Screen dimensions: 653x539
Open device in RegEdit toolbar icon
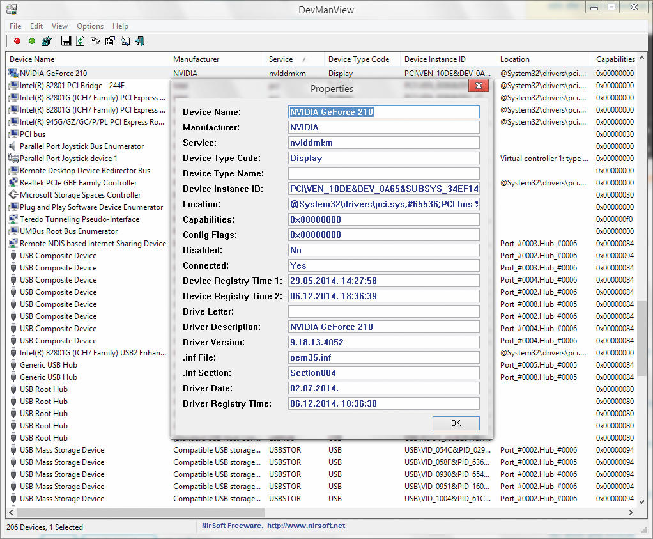(x=46, y=41)
